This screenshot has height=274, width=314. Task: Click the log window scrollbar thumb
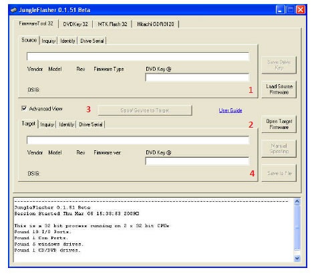click(297, 227)
